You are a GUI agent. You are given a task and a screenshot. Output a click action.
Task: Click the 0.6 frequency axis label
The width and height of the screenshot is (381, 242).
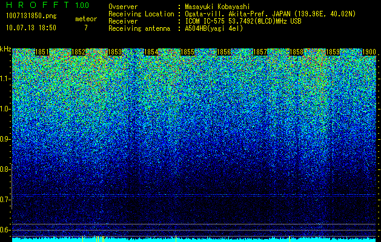[5, 230]
